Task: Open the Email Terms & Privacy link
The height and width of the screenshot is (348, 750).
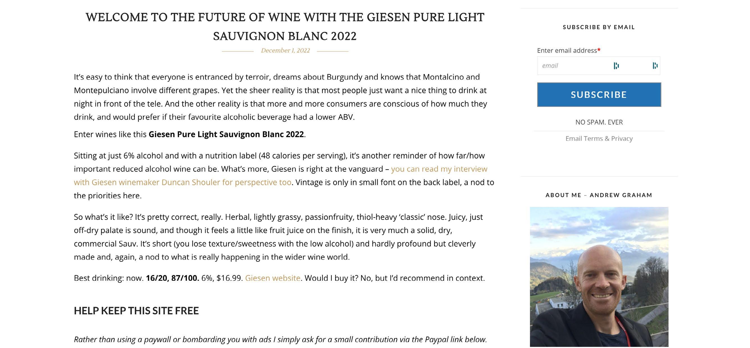Action: (599, 138)
